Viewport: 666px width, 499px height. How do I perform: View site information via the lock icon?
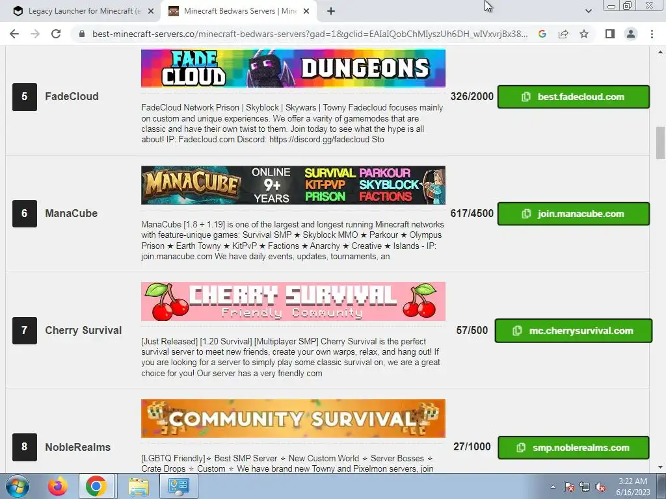(82, 34)
